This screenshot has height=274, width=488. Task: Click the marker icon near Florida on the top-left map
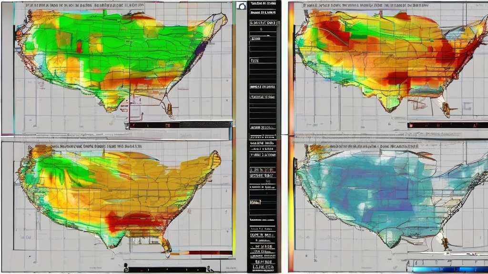tap(169, 109)
